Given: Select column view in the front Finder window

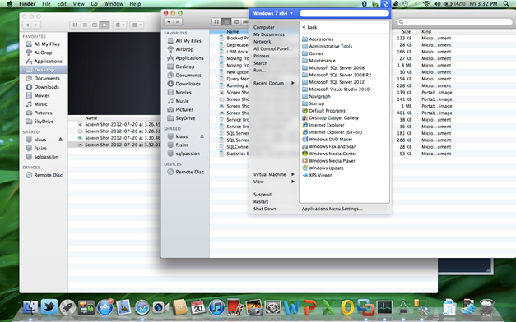Looking at the screenshot, I should [236, 21].
